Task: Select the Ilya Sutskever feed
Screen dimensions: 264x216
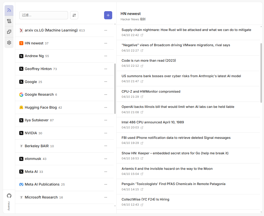Action: tap(64, 120)
